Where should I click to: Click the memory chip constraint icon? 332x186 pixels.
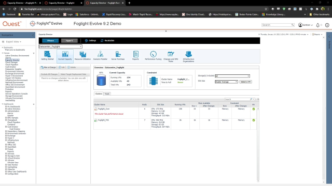pyautogui.click(x=154, y=81)
